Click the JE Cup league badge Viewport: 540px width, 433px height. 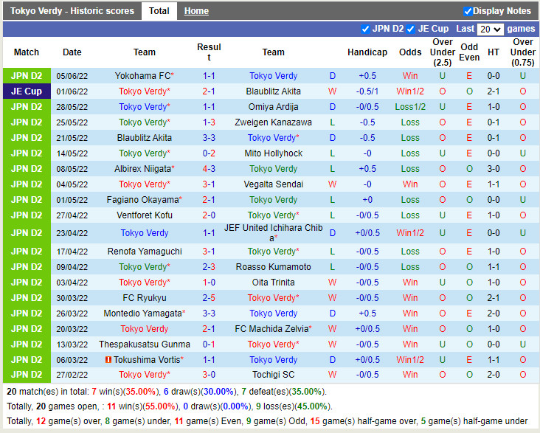coord(27,91)
